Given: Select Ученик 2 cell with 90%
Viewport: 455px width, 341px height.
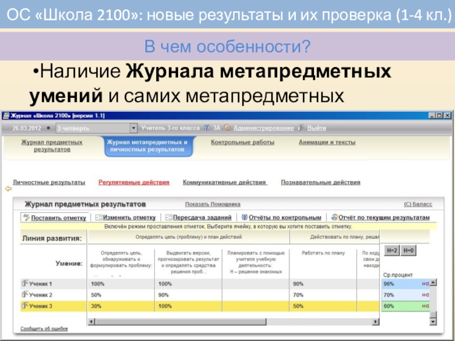Looking at the screenshot, I should coord(188,295).
